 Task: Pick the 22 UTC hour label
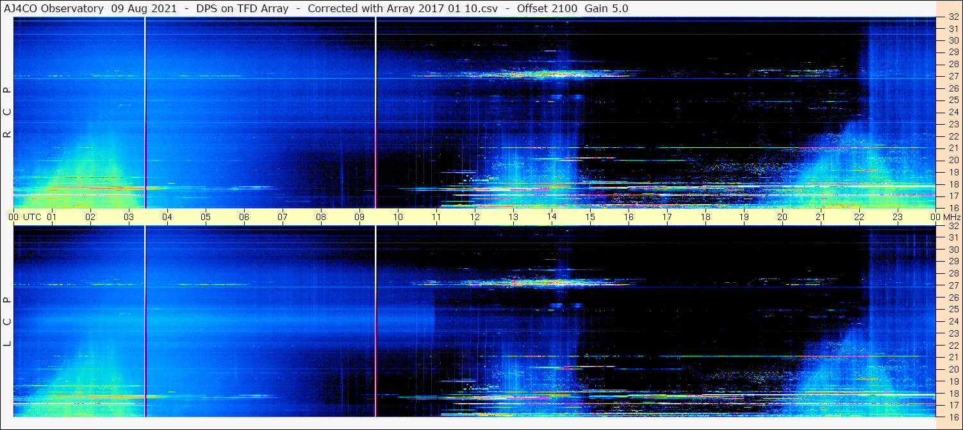click(x=859, y=217)
